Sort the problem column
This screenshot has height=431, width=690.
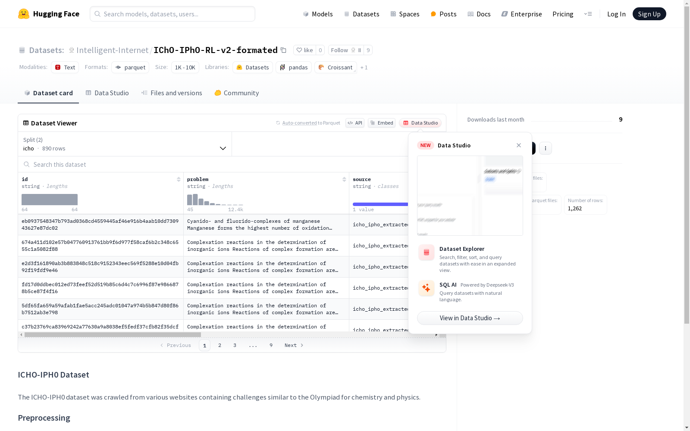344,179
